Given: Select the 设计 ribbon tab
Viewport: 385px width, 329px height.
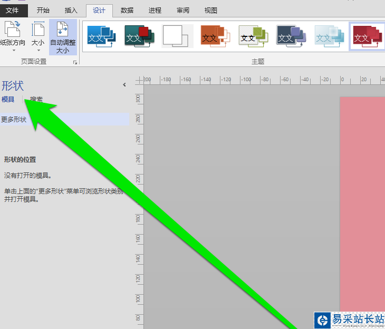Looking at the screenshot, I should coord(99,11).
